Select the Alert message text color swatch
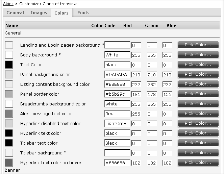This screenshot has width=224, height=174. [9, 114]
